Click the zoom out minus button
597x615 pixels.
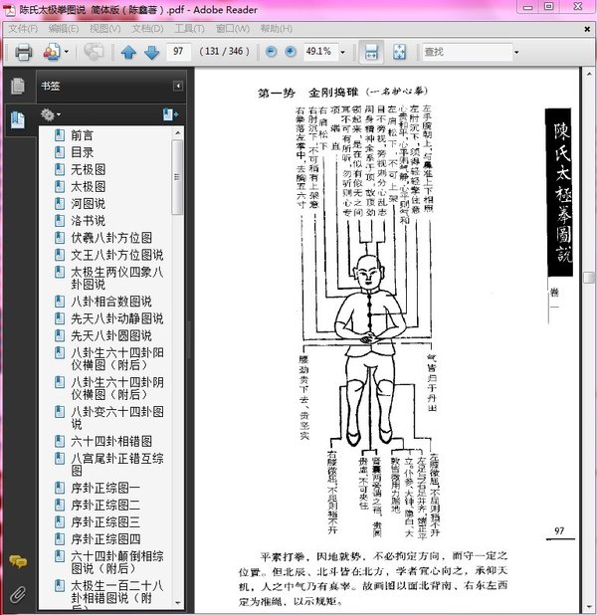(x=270, y=52)
